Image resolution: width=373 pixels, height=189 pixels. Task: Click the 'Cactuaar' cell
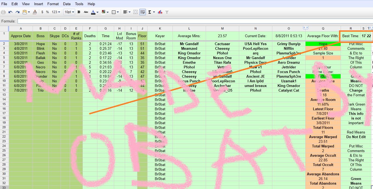pyautogui.click(x=222, y=44)
